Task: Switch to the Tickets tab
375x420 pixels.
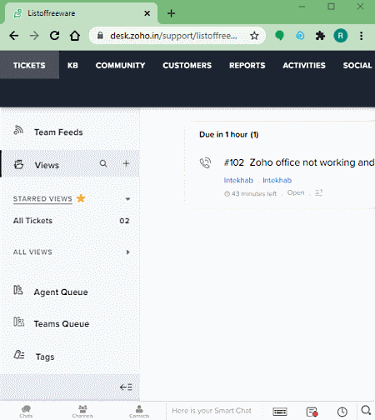Action: pos(29,65)
